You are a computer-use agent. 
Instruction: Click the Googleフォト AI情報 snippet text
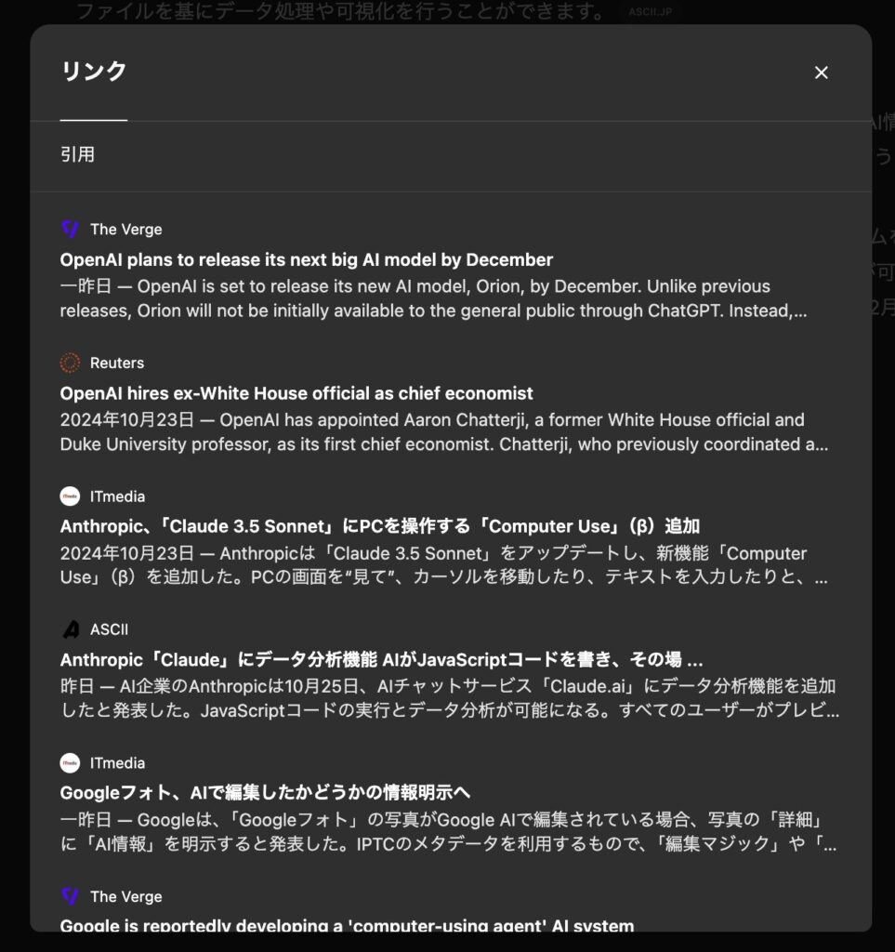pos(448,832)
